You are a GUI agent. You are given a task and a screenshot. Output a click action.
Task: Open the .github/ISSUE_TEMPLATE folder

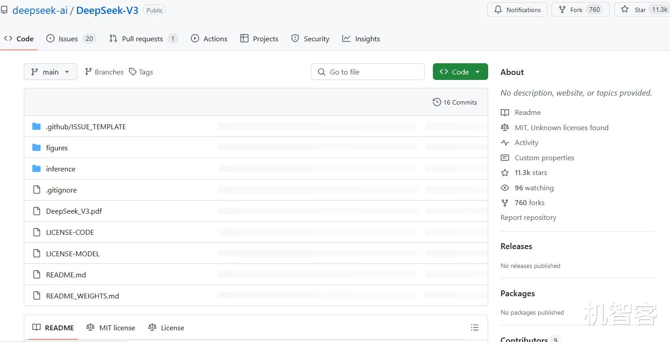click(86, 127)
